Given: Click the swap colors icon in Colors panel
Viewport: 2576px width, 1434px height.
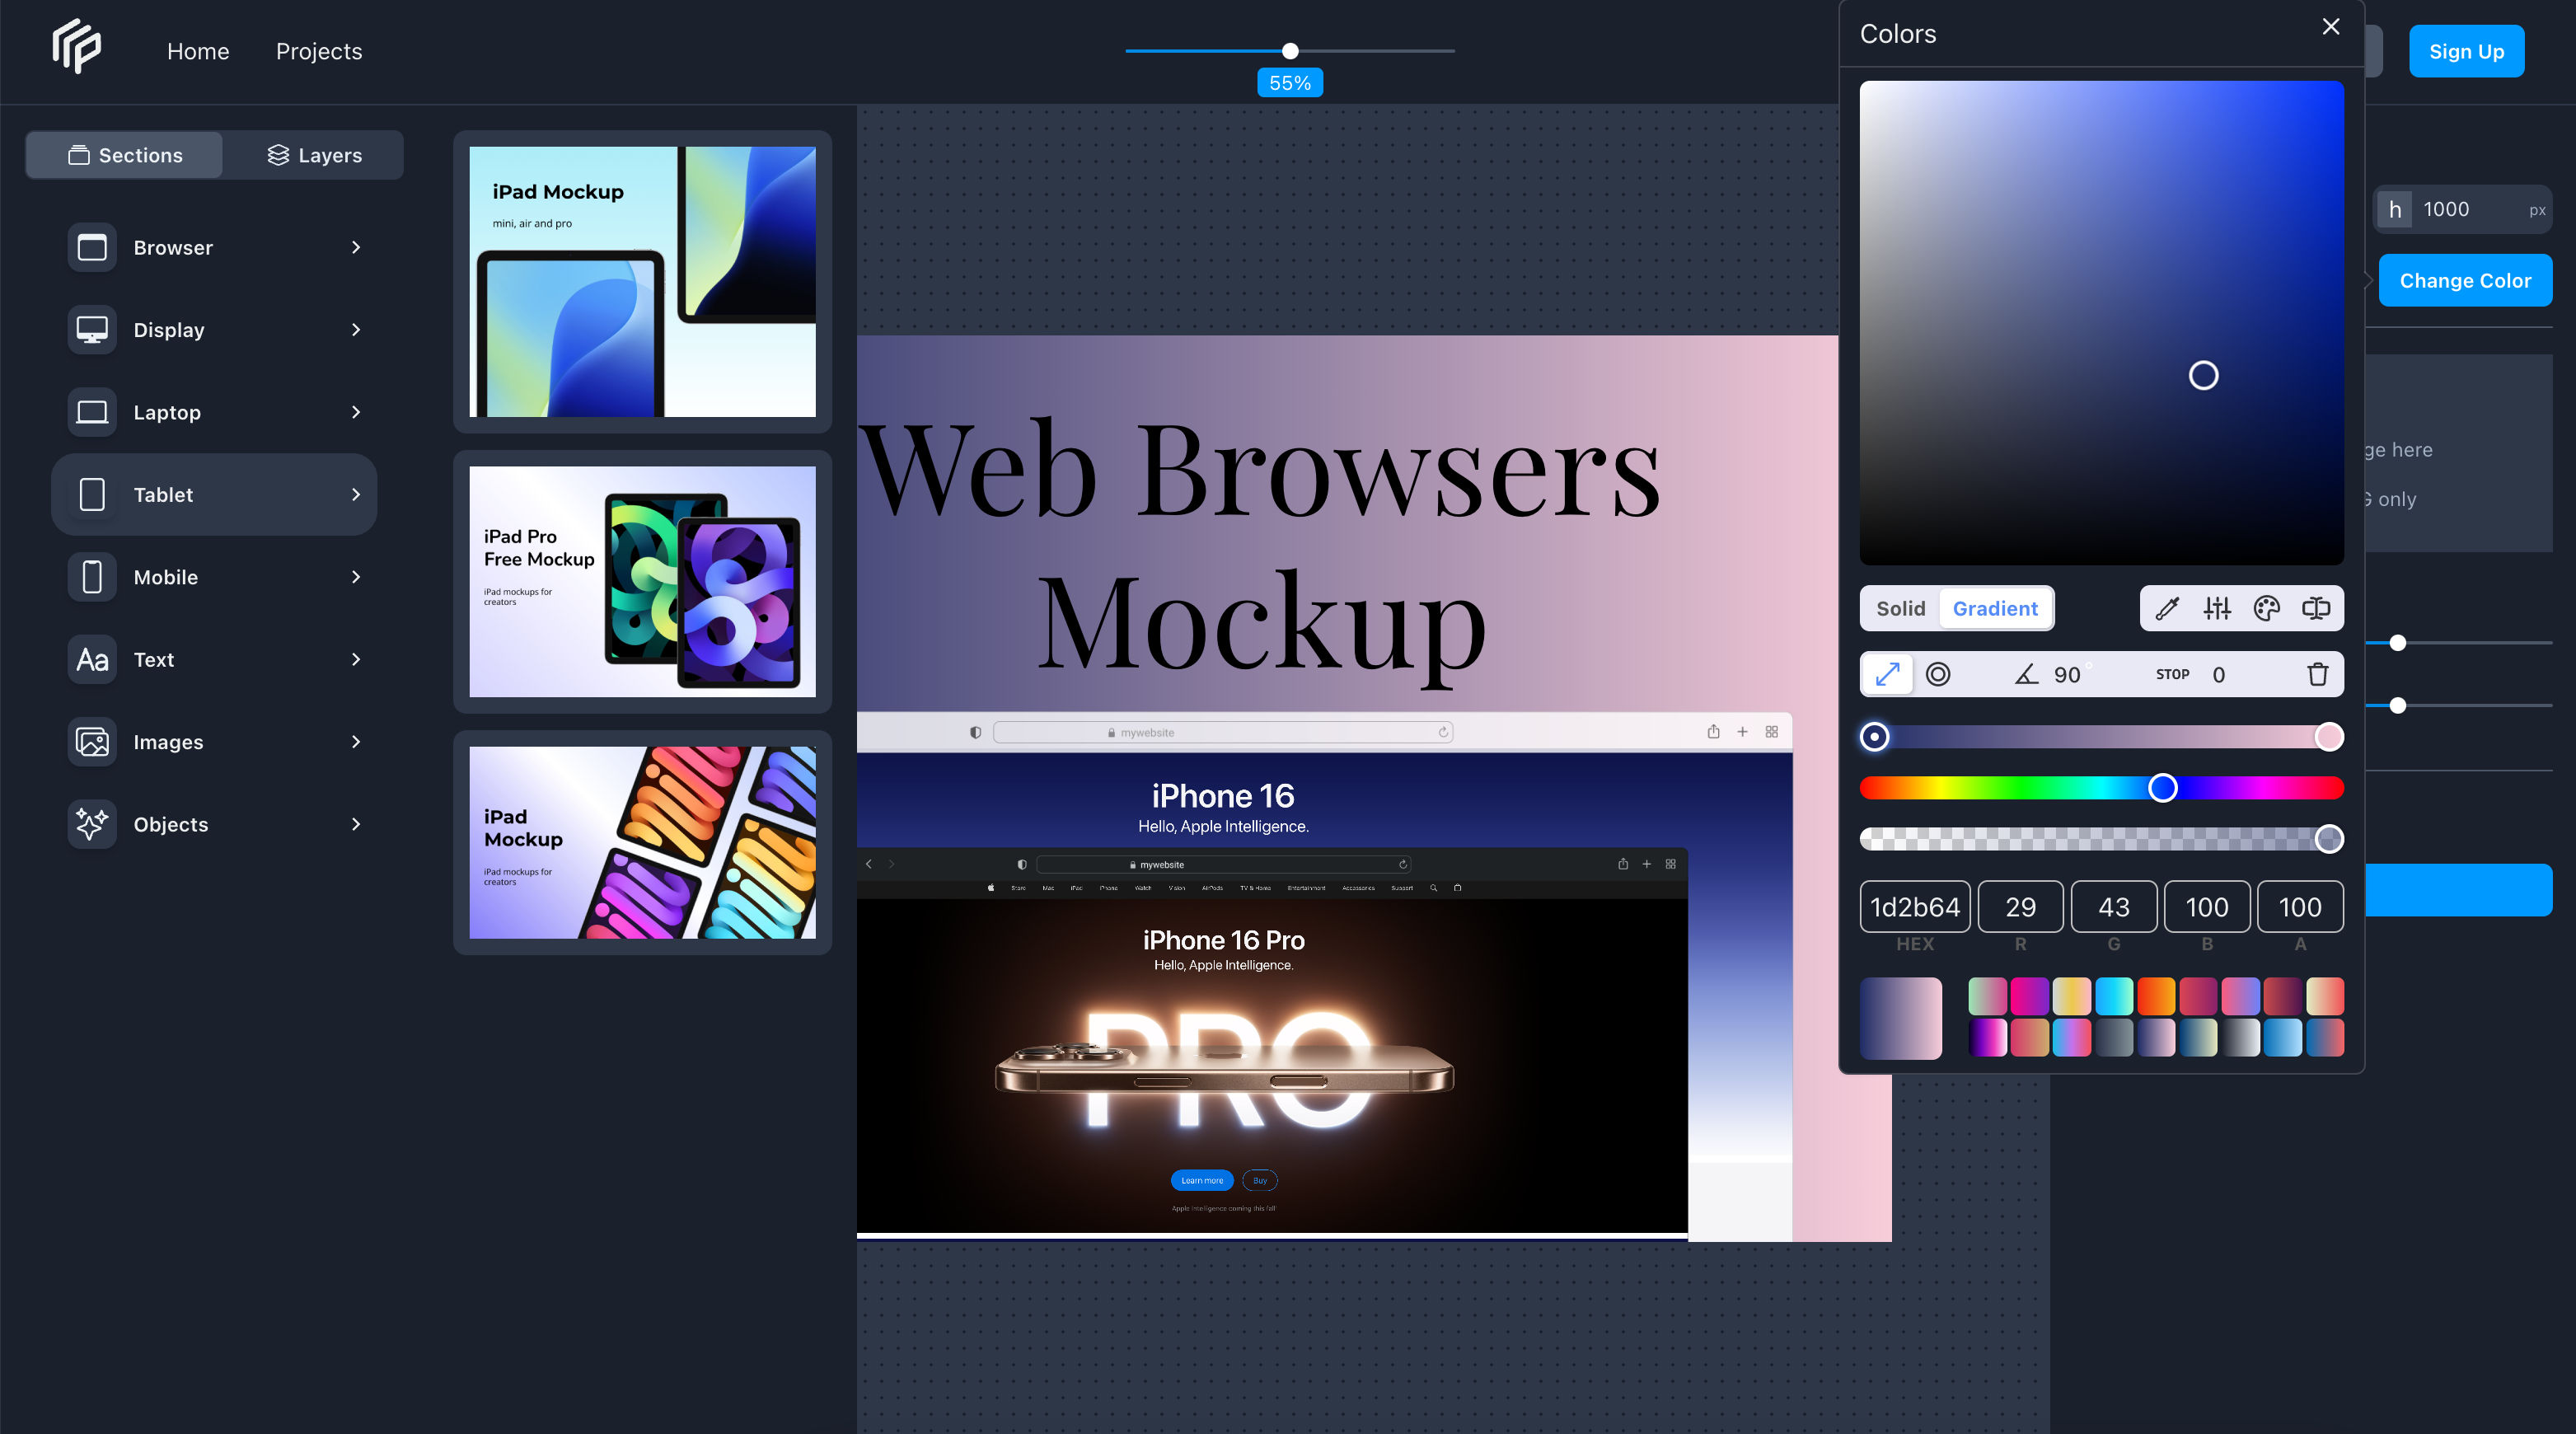Looking at the screenshot, I should point(2315,608).
